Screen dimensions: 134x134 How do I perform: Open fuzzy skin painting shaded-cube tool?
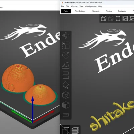[x=66, y=105]
